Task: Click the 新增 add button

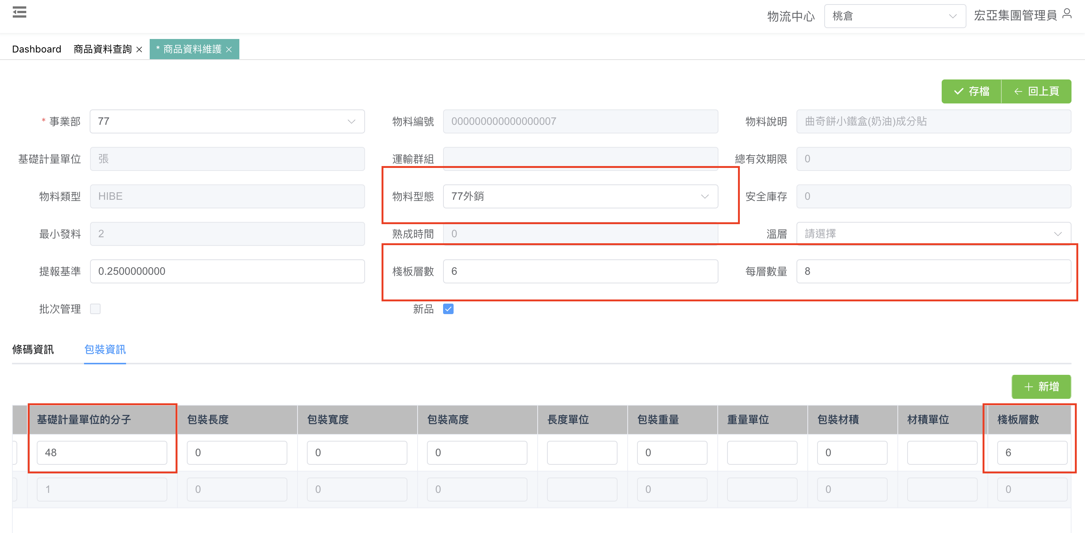Action: [x=1041, y=386]
